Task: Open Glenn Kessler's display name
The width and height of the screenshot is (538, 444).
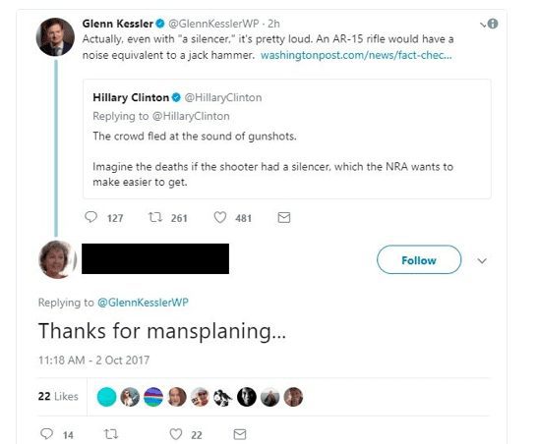Action: (x=118, y=24)
